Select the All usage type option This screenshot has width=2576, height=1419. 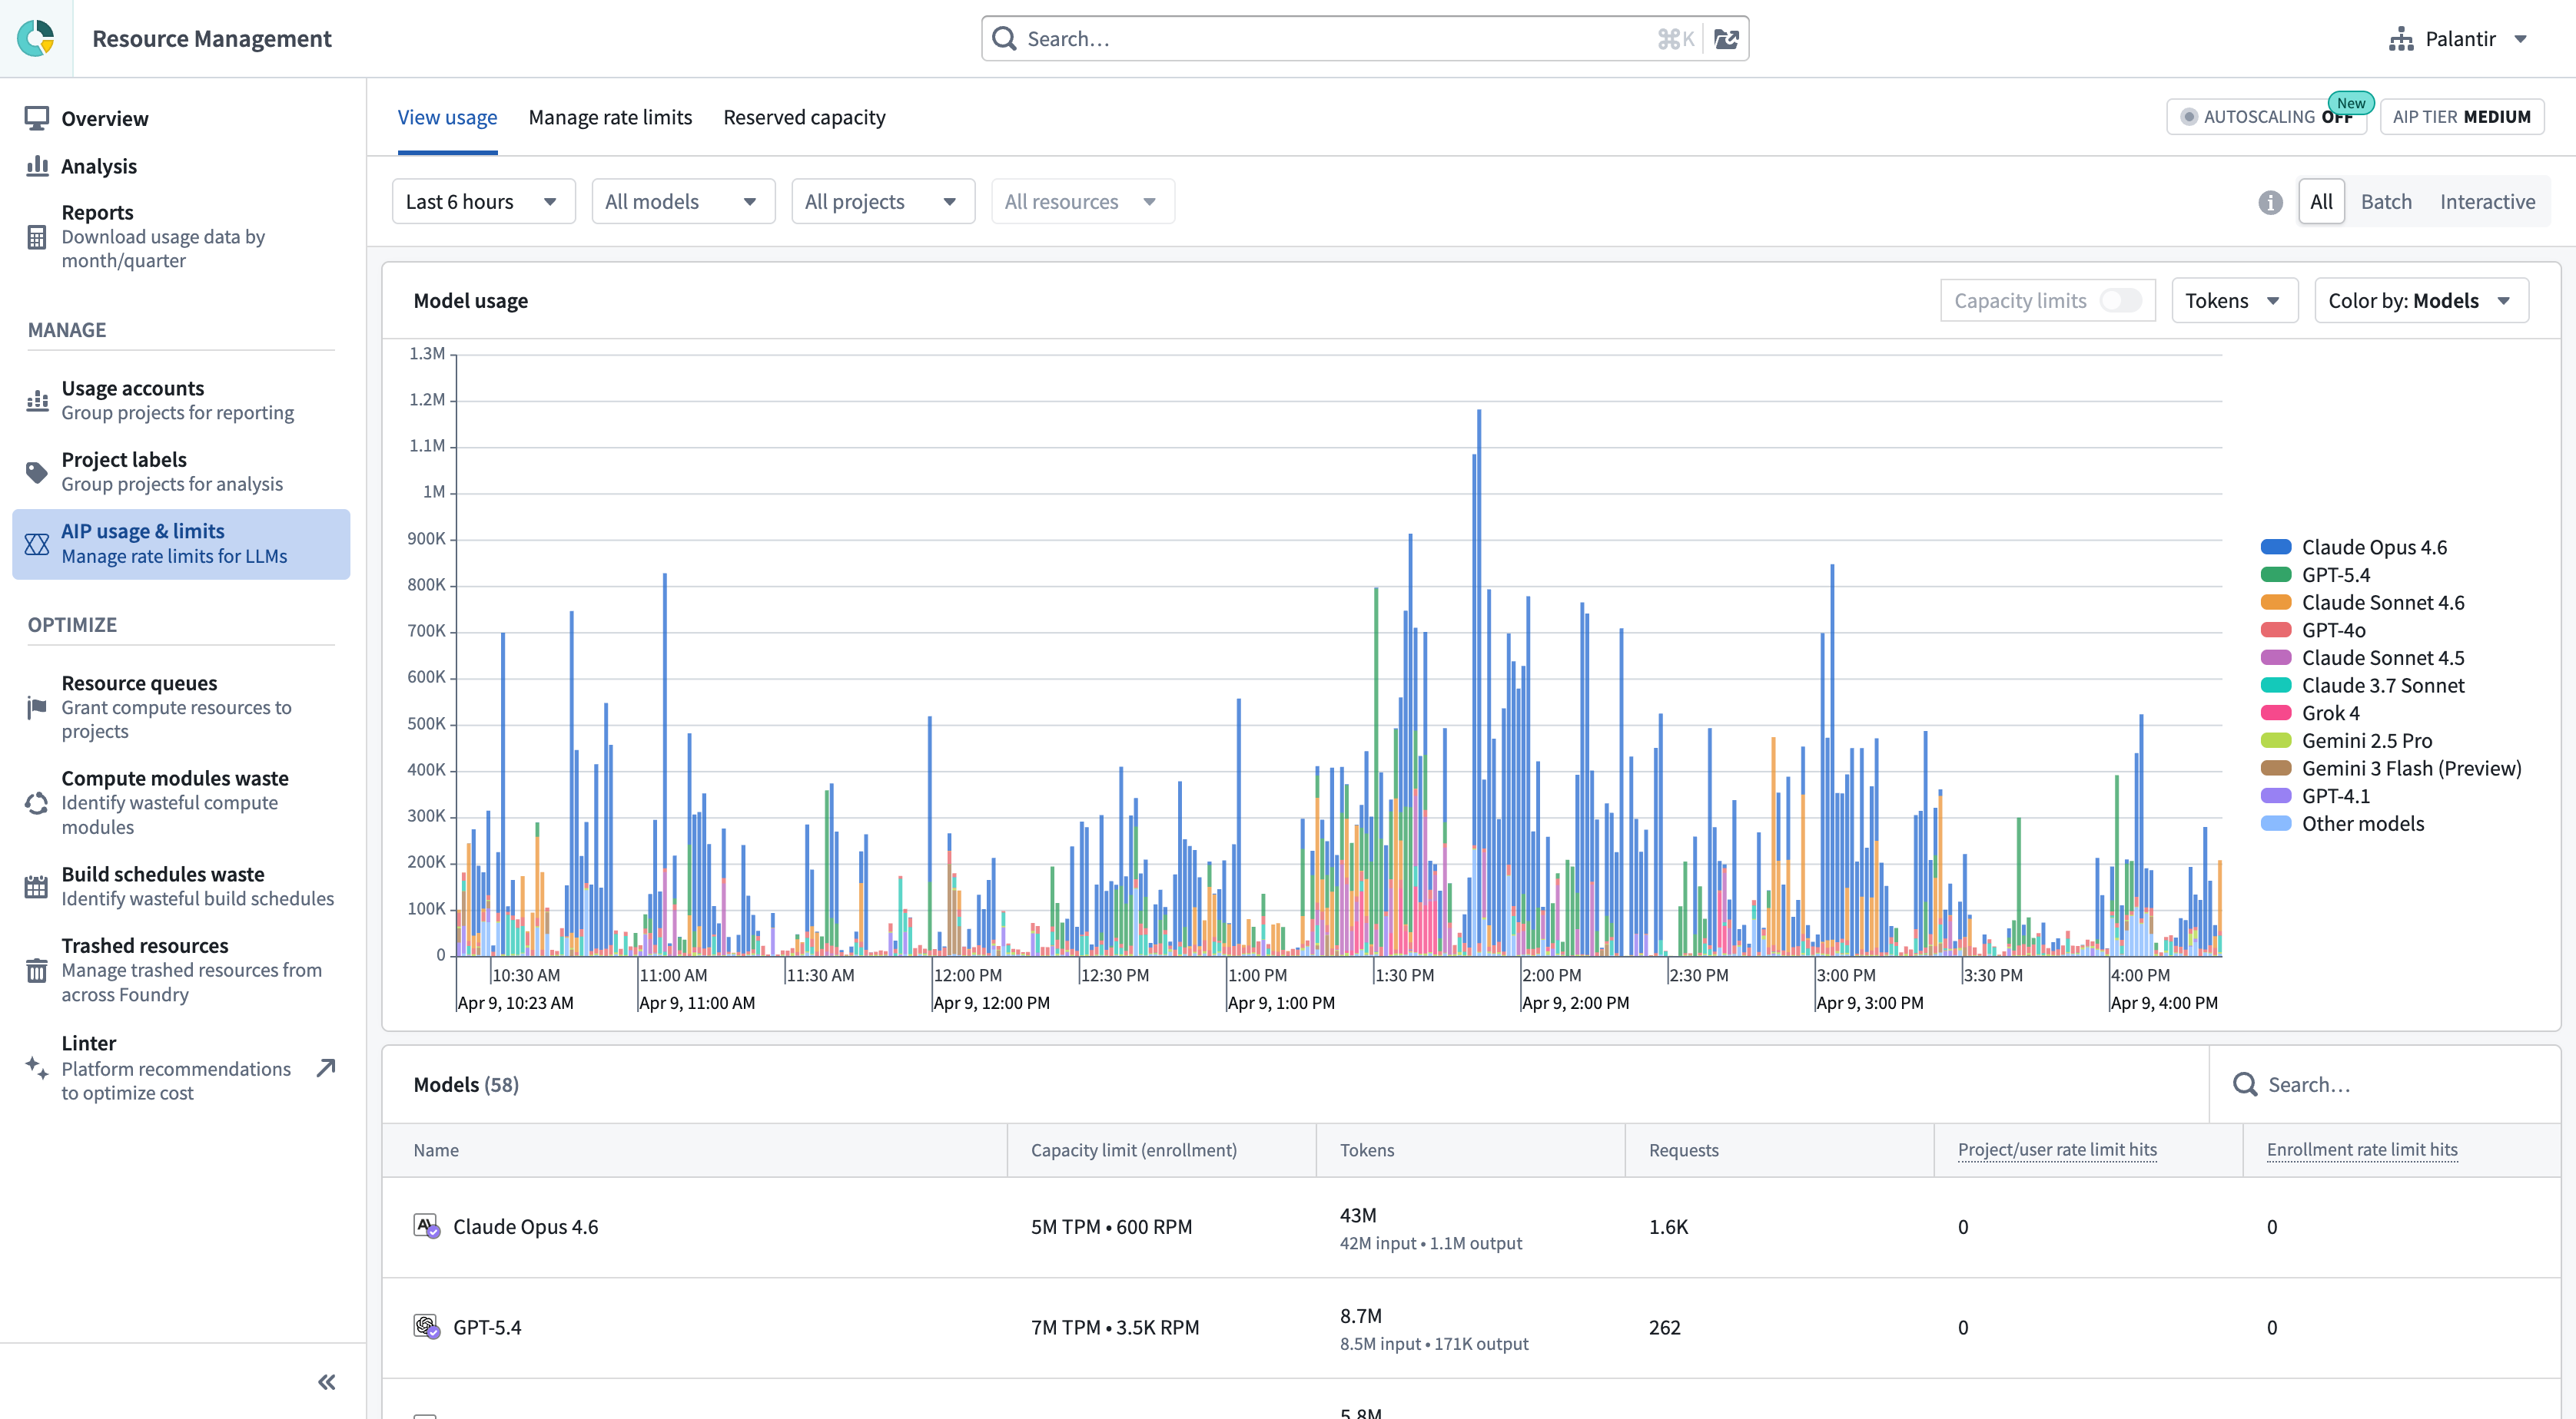2321,202
